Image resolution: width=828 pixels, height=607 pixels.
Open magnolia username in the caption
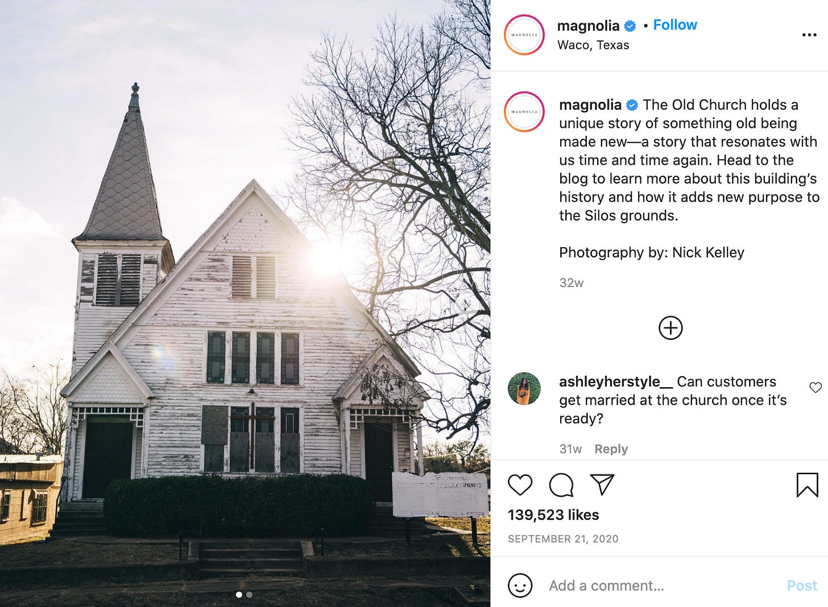pos(590,105)
